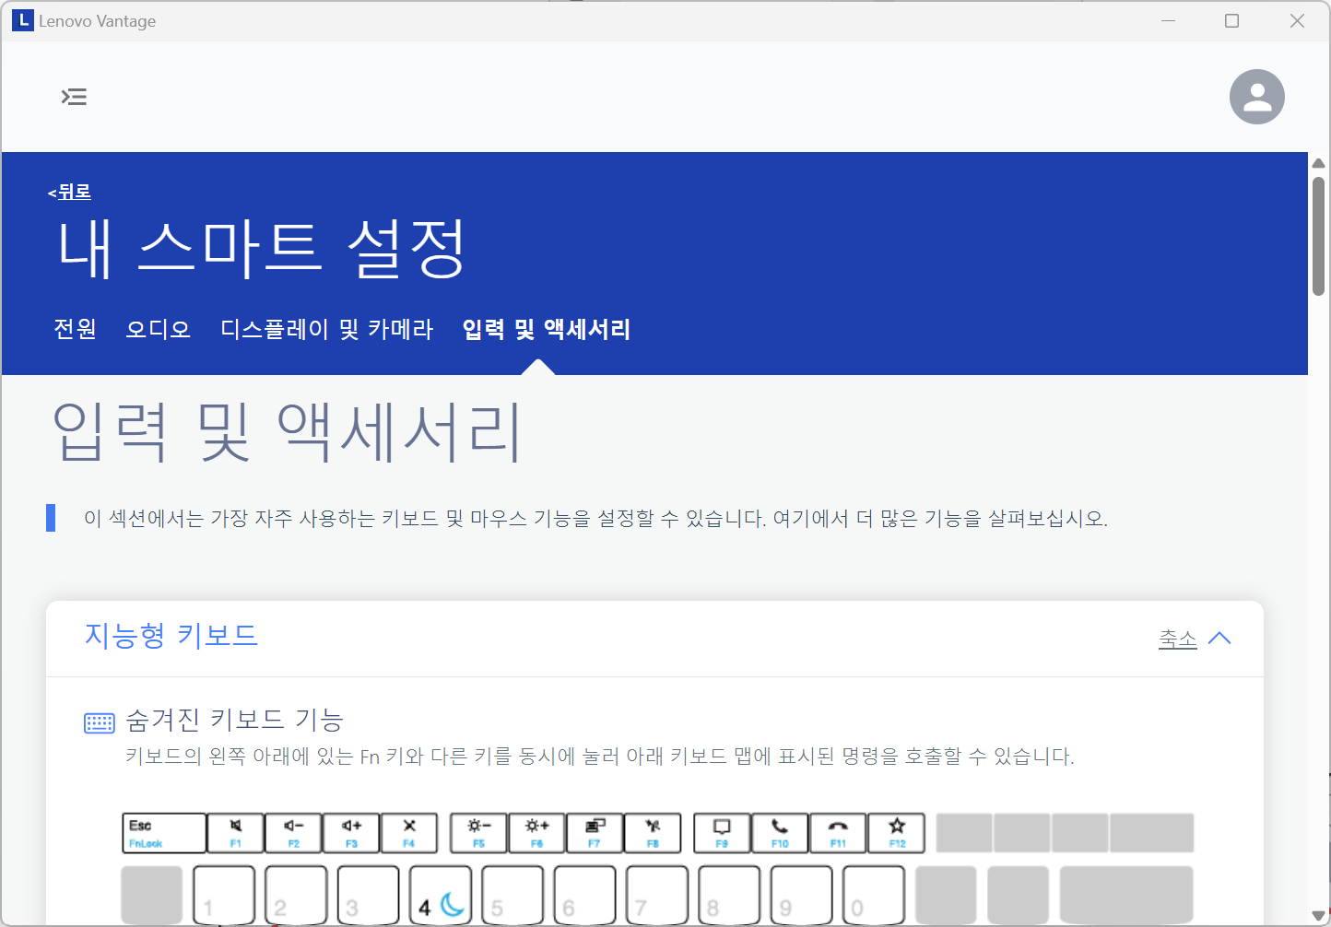This screenshot has width=1331, height=927.
Task: Collapse the 지능형 키보드 section chevron
Action: (x=1219, y=639)
